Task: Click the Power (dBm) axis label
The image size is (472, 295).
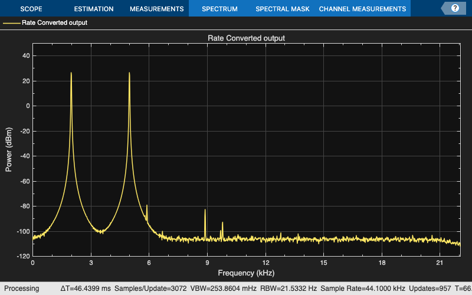Action: pos(9,150)
